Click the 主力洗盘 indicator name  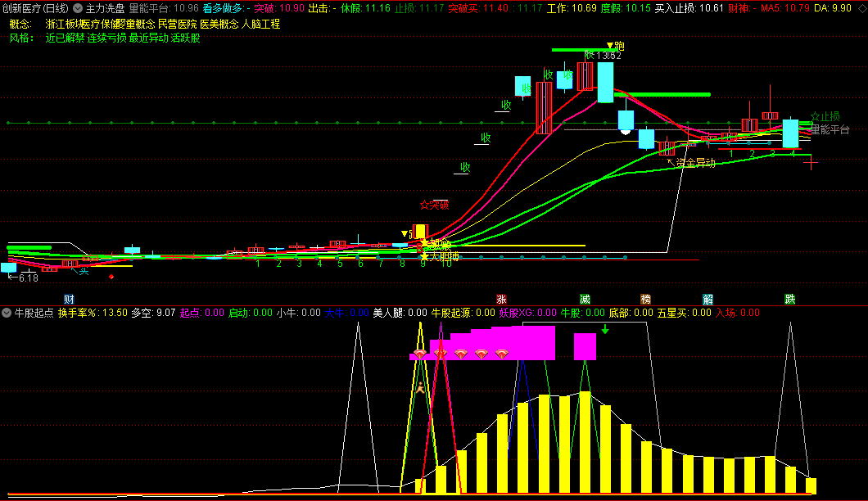(105, 8)
